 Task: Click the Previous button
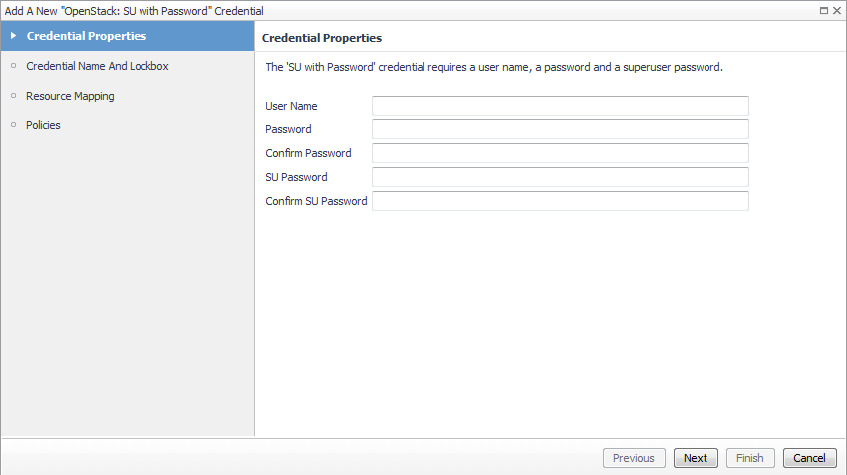tap(633, 458)
